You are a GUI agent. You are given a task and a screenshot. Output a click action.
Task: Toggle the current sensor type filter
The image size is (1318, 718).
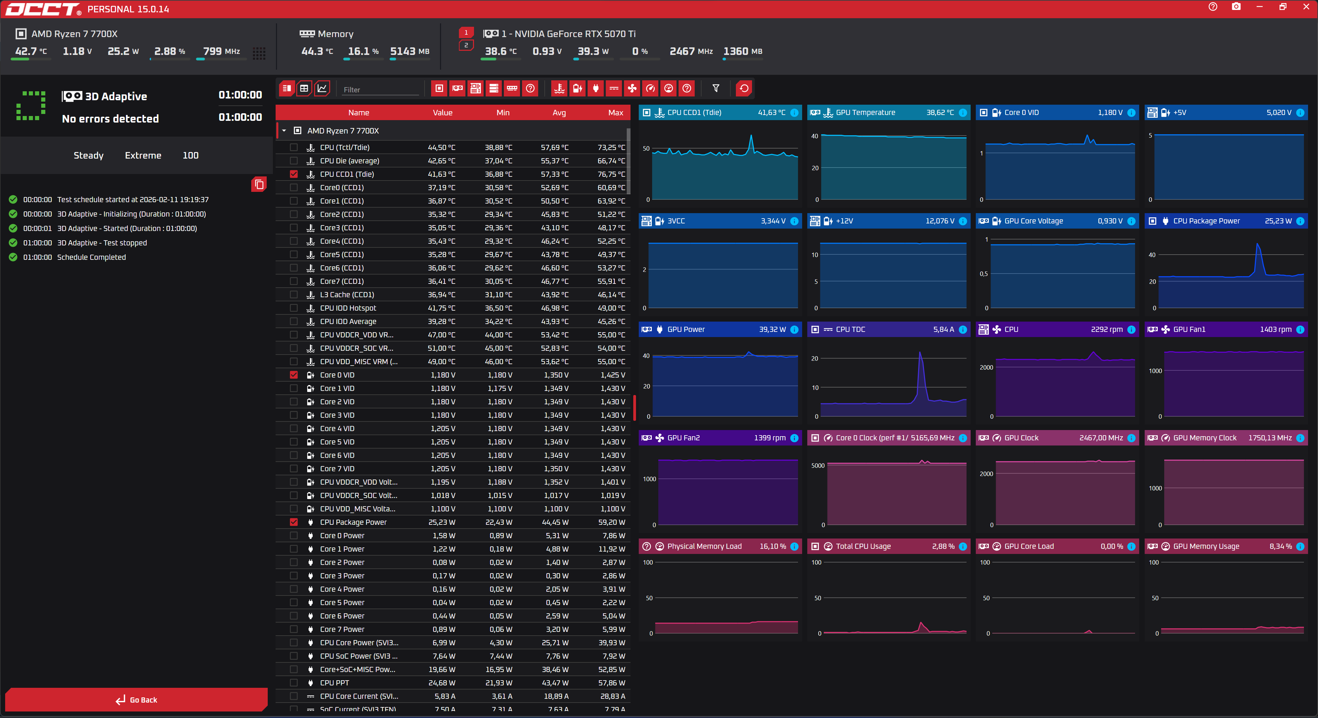click(614, 89)
